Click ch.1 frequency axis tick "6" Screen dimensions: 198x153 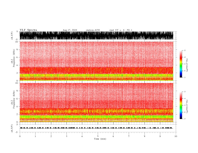[x=17, y=57]
